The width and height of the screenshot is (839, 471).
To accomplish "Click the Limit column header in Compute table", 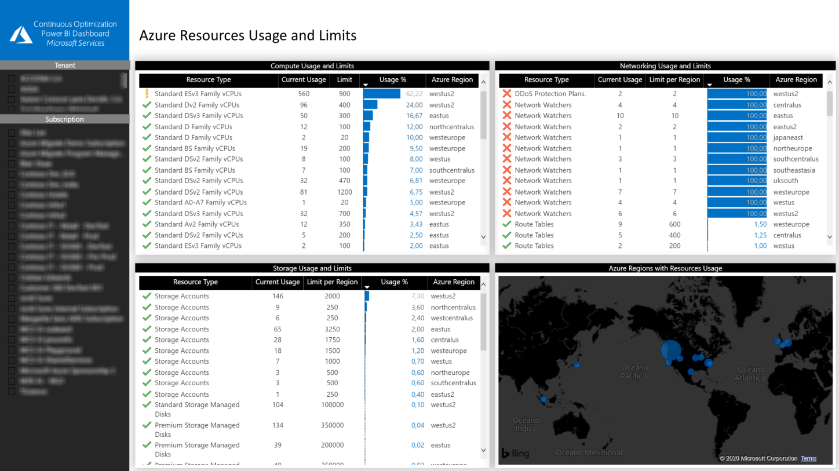I will (345, 80).
